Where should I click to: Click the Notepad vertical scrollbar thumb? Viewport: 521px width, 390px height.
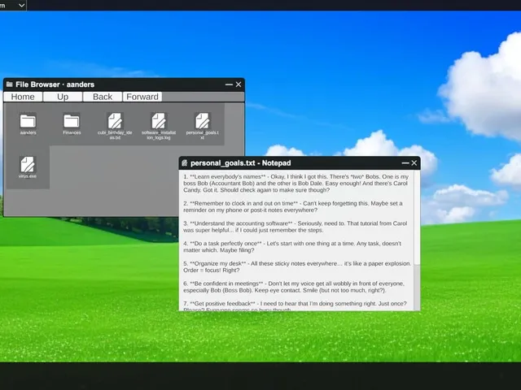pos(417,217)
